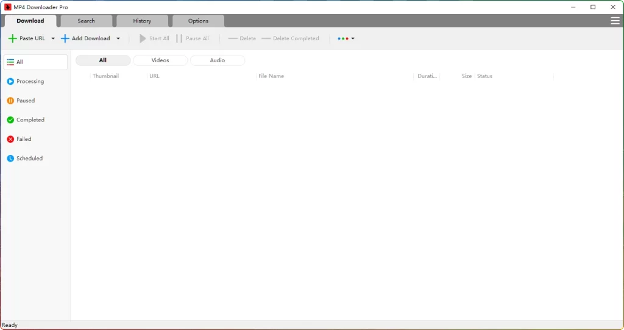Image resolution: width=624 pixels, height=330 pixels.
Task: Click the Start All play icon
Action: tap(143, 38)
